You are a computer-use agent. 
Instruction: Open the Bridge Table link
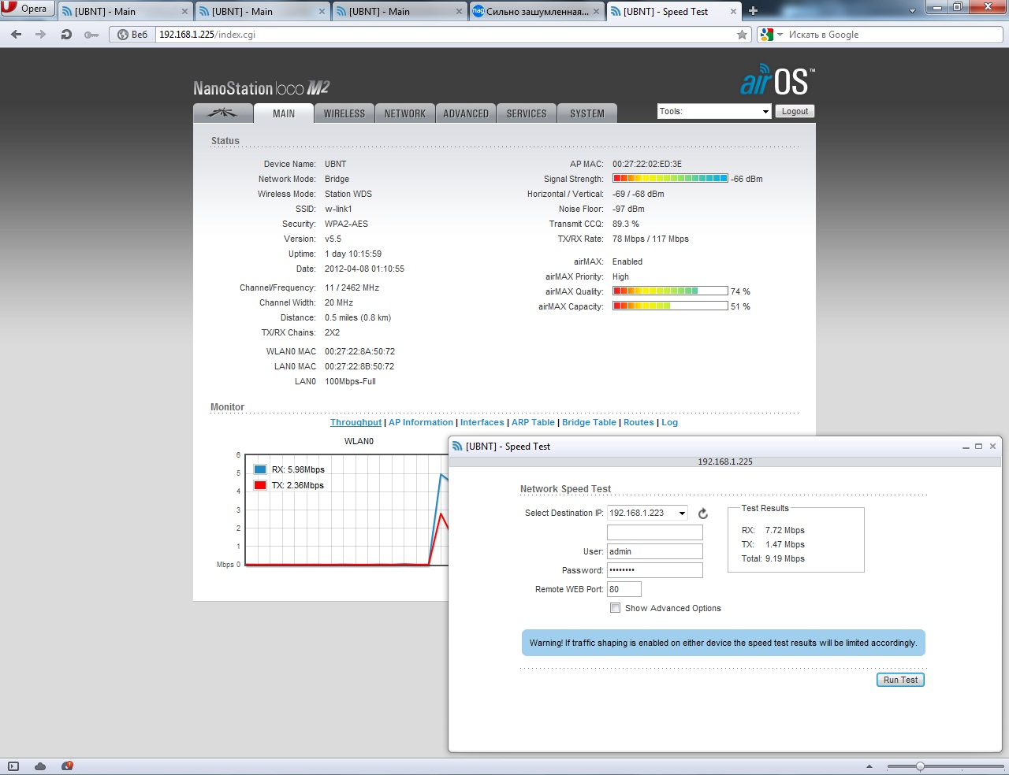589,422
